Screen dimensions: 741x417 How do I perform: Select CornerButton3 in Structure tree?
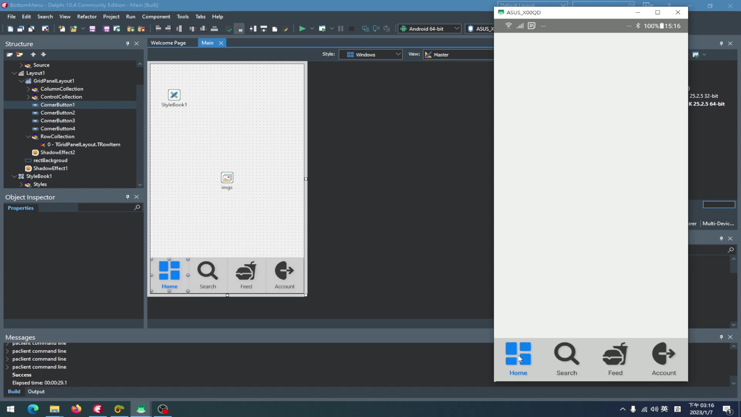[58, 120]
